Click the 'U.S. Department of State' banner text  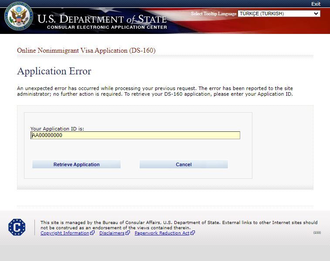coord(102,19)
